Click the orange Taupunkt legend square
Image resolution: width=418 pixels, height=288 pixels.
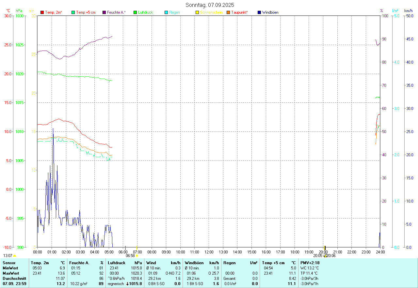tap(228, 12)
